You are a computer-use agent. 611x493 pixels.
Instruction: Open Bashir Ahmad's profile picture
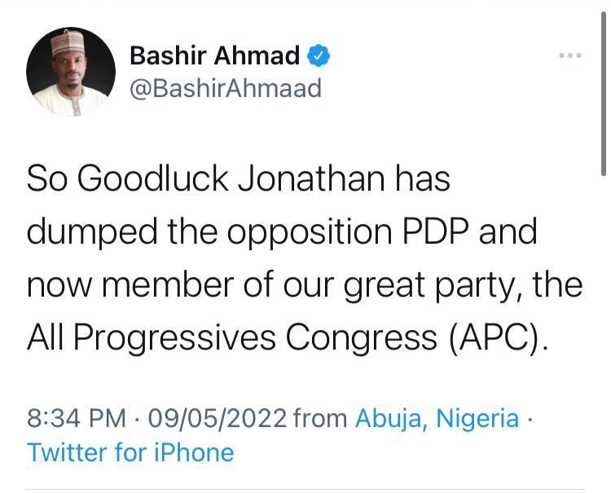tap(70, 71)
